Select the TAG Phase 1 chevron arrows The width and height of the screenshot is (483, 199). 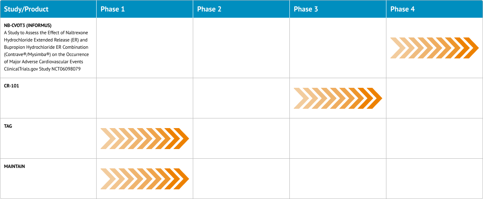point(144,139)
